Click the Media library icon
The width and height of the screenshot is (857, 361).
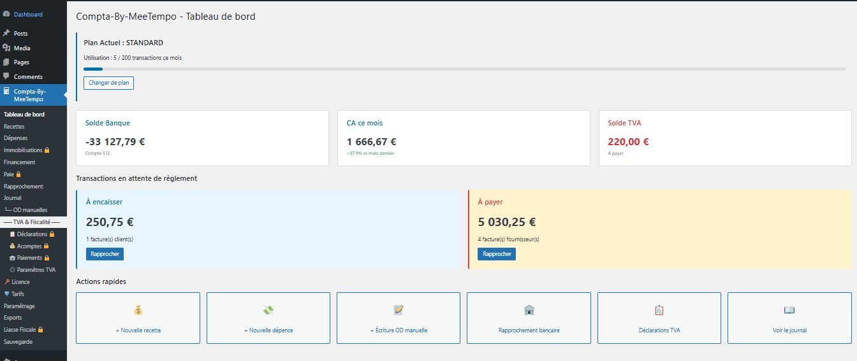coord(6,48)
